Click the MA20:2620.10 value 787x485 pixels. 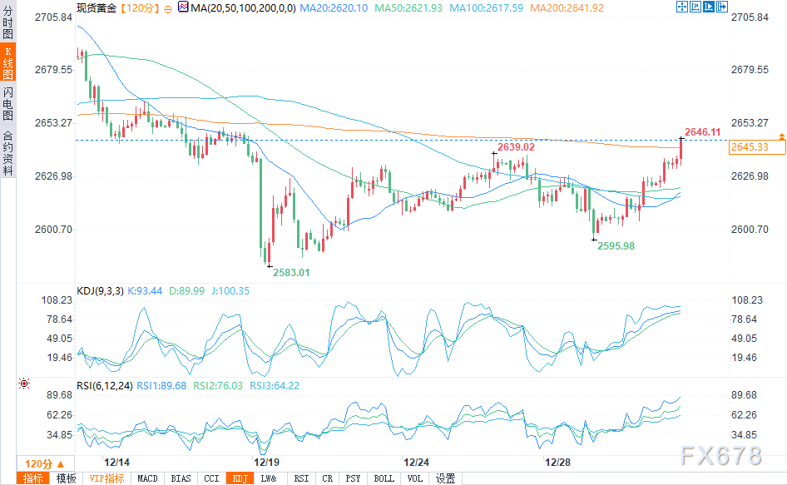[x=334, y=8]
